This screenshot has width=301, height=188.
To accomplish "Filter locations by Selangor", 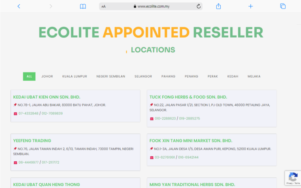I will [143, 76].
